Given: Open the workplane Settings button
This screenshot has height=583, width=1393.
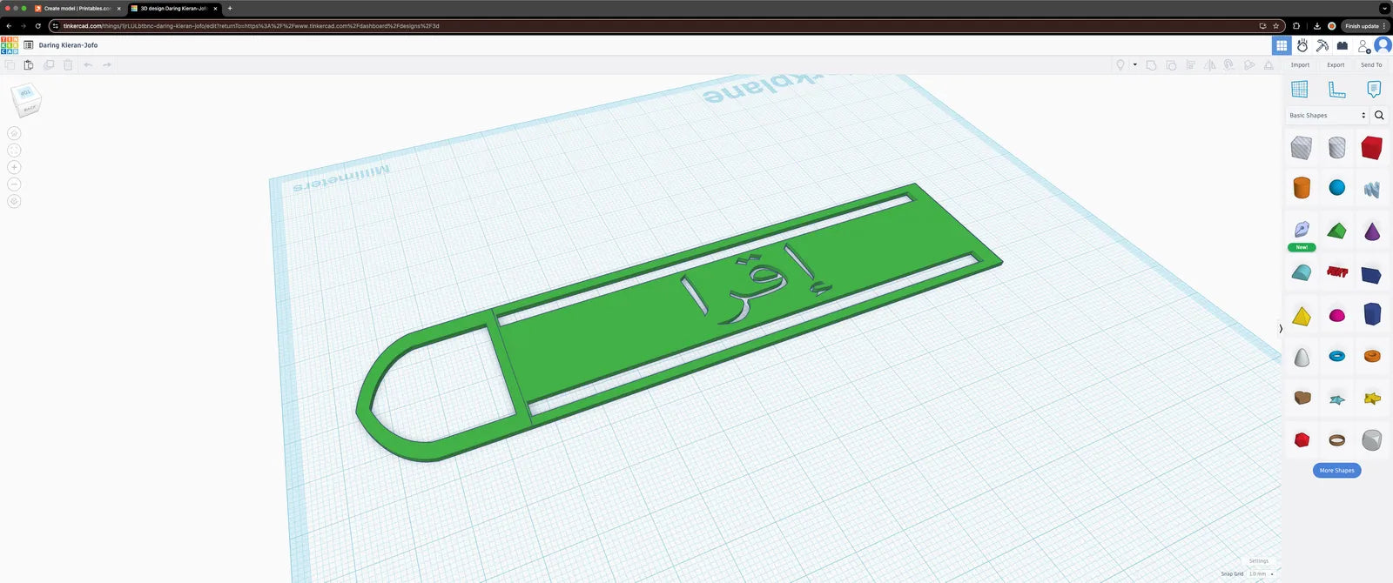Looking at the screenshot, I should pos(1259,561).
